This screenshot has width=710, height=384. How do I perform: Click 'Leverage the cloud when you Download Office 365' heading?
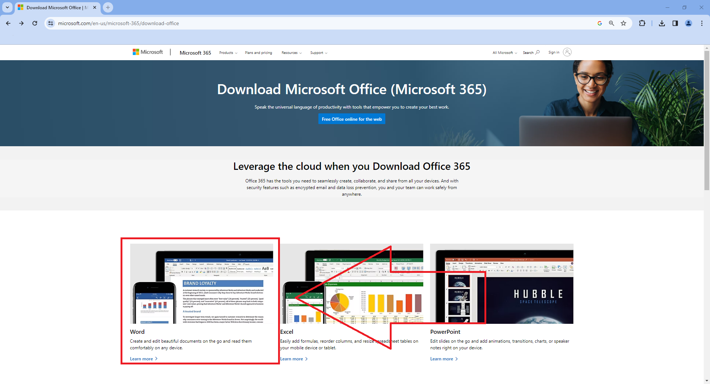[352, 167]
